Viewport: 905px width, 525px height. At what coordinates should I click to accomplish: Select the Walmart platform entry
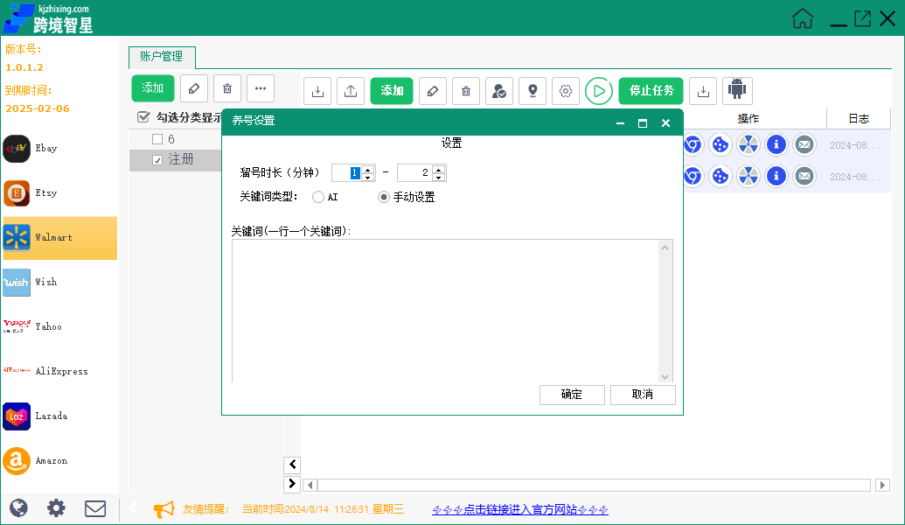click(60, 238)
